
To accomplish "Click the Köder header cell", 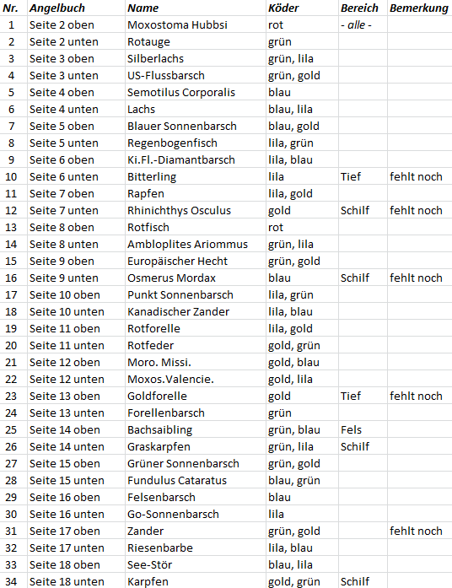I will click(x=302, y=8).
